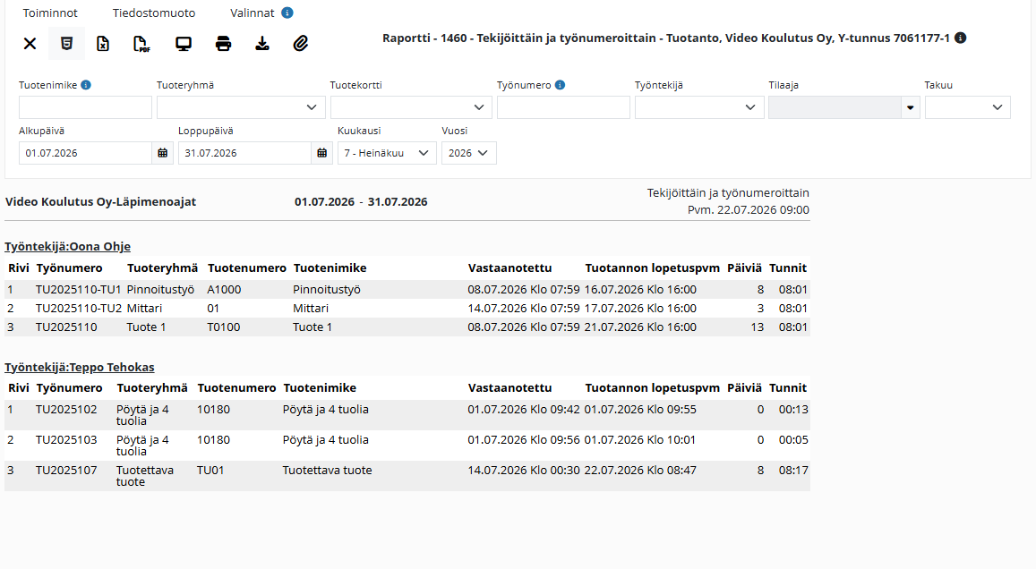Open the Loppupäivä calendar picker
1036x569 pixels.
coord(321,153)
